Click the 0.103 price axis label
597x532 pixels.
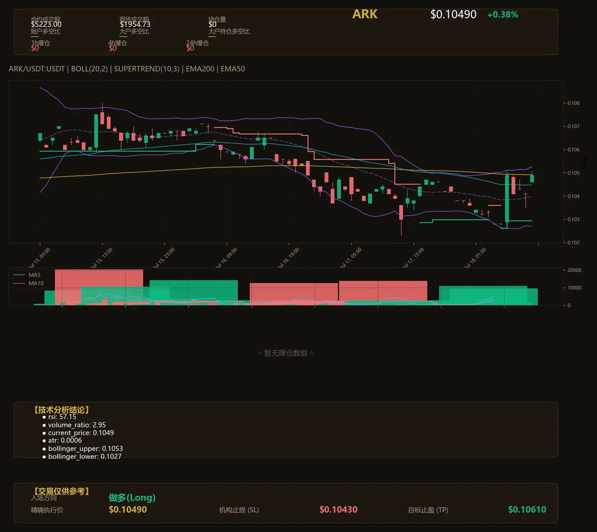pos(573,219)
